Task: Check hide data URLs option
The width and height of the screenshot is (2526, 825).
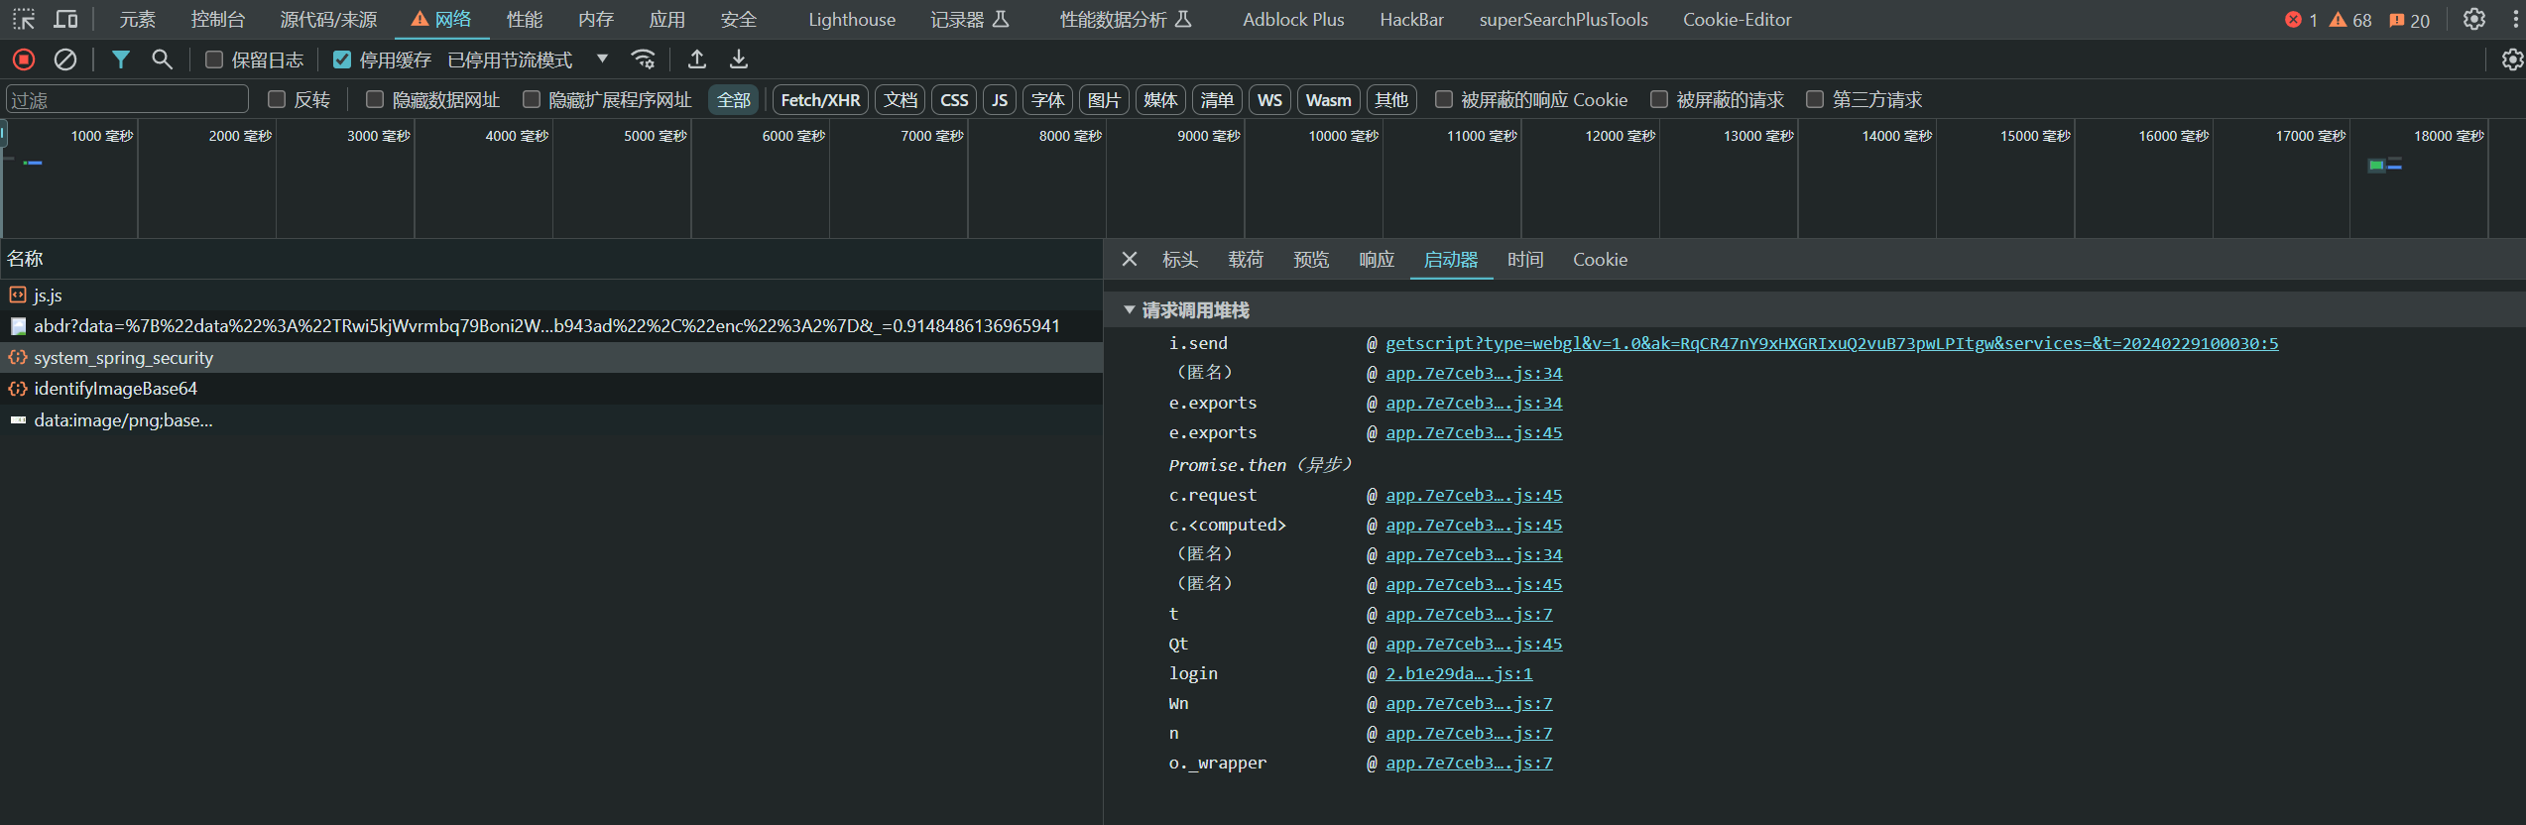Action: (x=374, y=99)
